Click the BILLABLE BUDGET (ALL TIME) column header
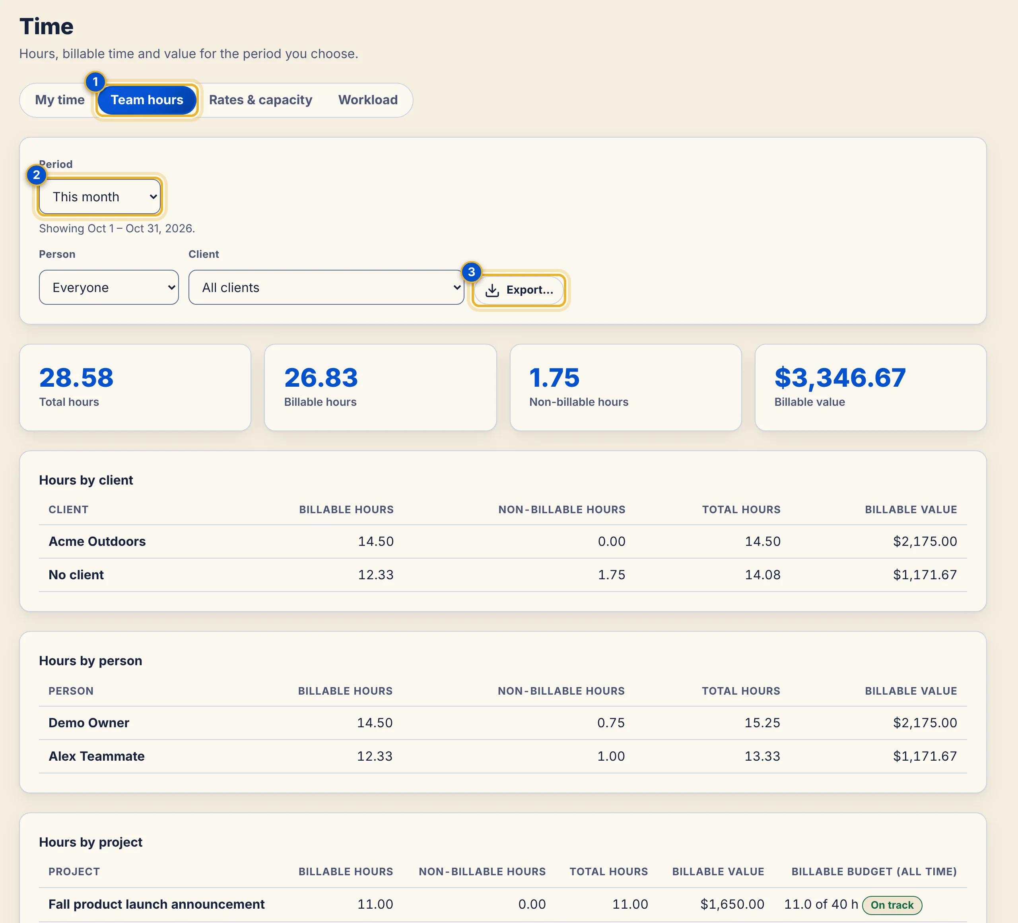Viewport: 1018px width, 923px height. (874, 871)
